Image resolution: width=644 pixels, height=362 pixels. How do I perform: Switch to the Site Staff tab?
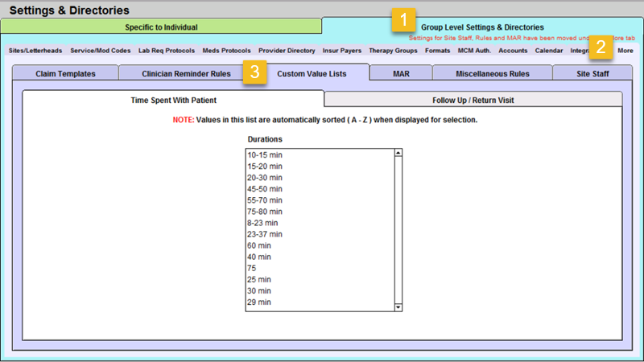point(592,73)
